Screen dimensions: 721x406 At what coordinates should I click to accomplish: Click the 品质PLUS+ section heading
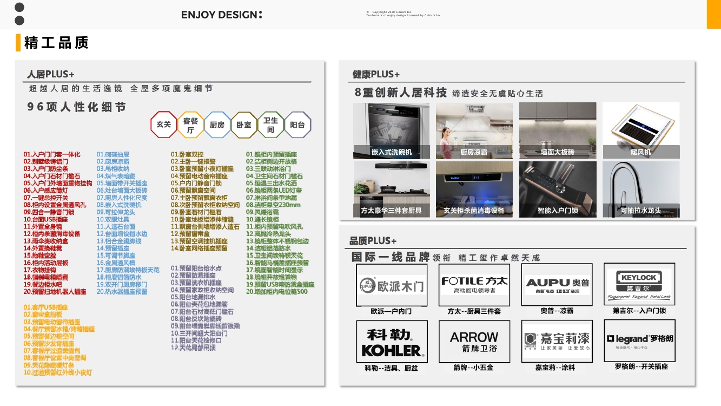pyautogui.click(x=373, y=241)
